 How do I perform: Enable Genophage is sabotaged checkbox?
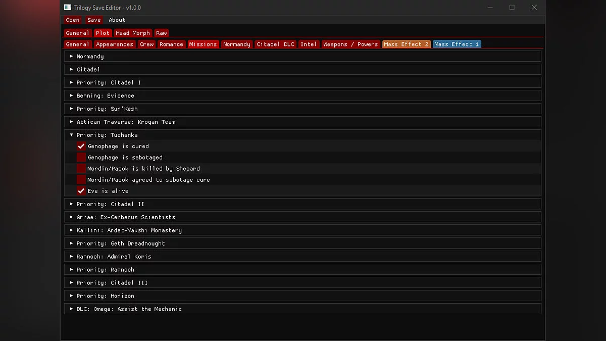point(81,157)
